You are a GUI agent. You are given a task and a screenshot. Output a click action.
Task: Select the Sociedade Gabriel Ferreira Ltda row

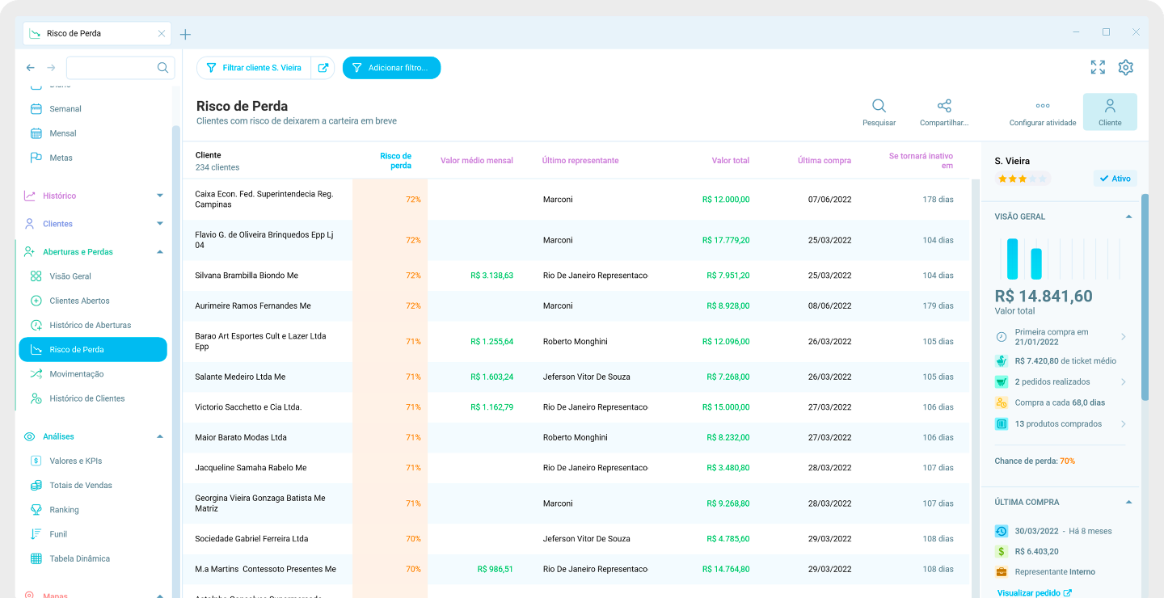(576, 539)
